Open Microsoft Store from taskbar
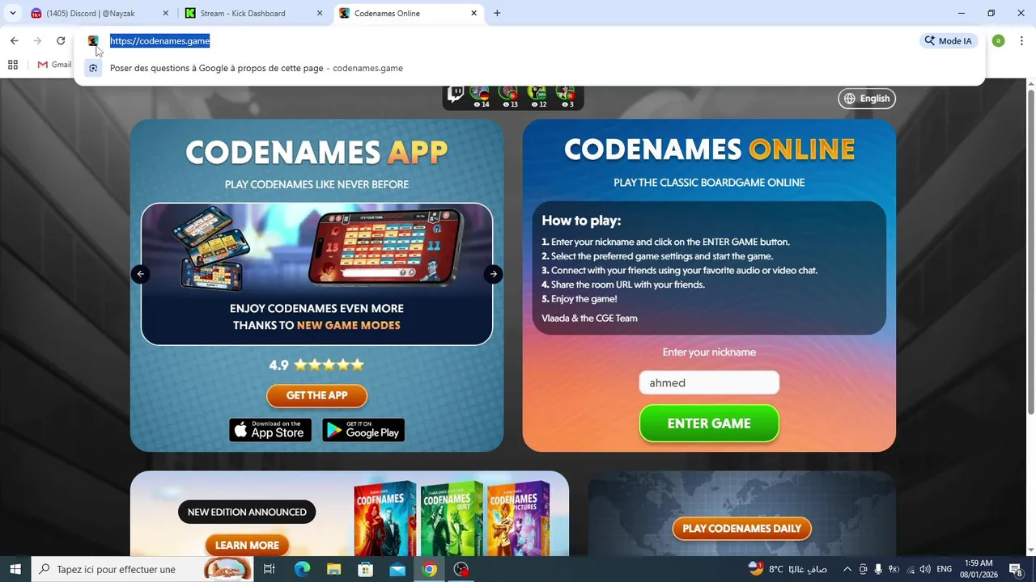 tap(365, 569)
